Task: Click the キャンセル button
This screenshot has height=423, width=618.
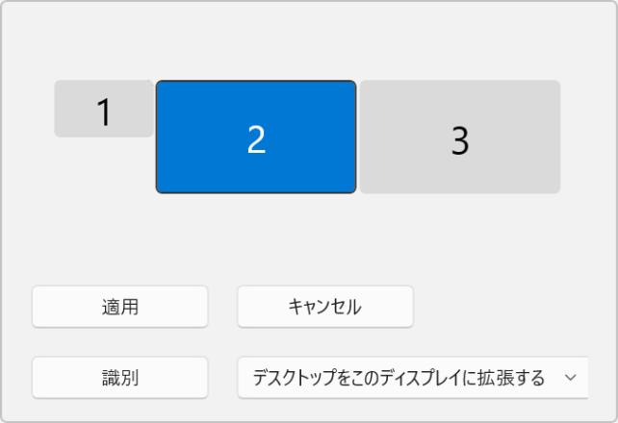Action: pyautogui.click(x=325, y=307)
